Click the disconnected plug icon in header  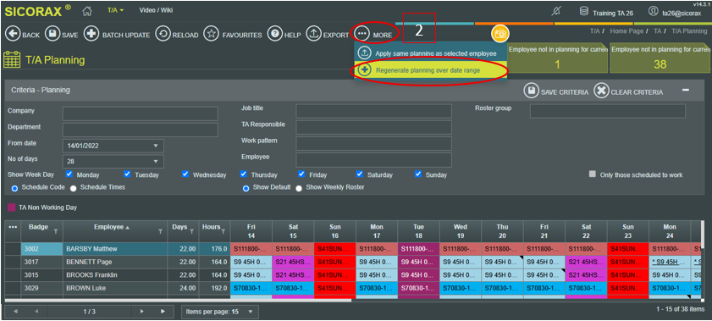[x=555, y=12]
